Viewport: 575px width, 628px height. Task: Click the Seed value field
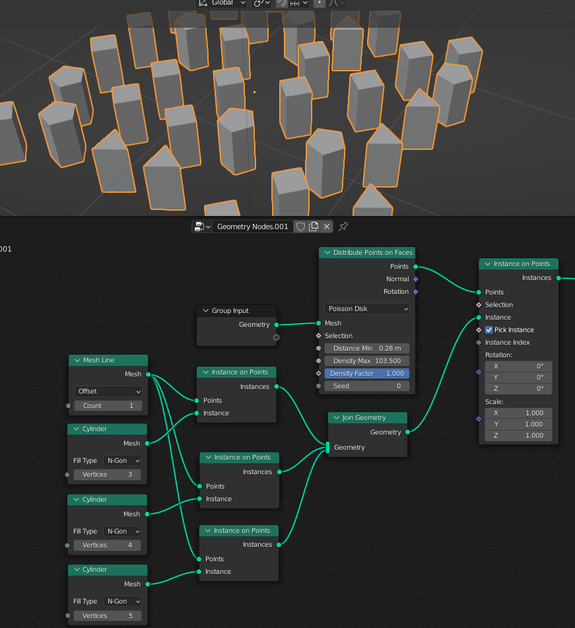tap(367, 386)
